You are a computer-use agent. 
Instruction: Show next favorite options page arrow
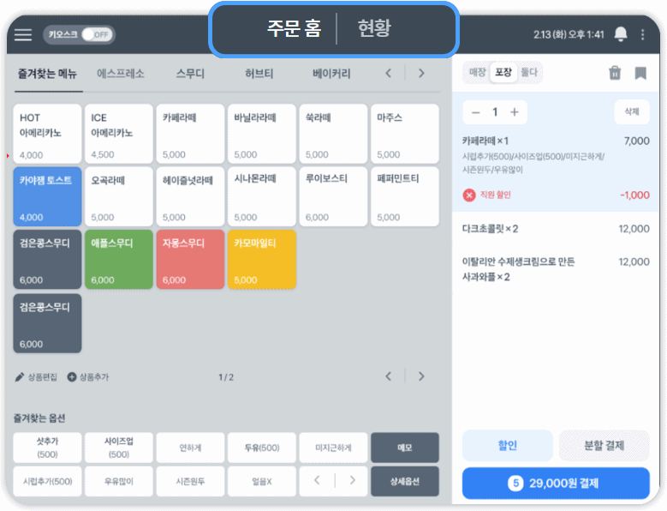pyautogui.click(x=352, y=480)
